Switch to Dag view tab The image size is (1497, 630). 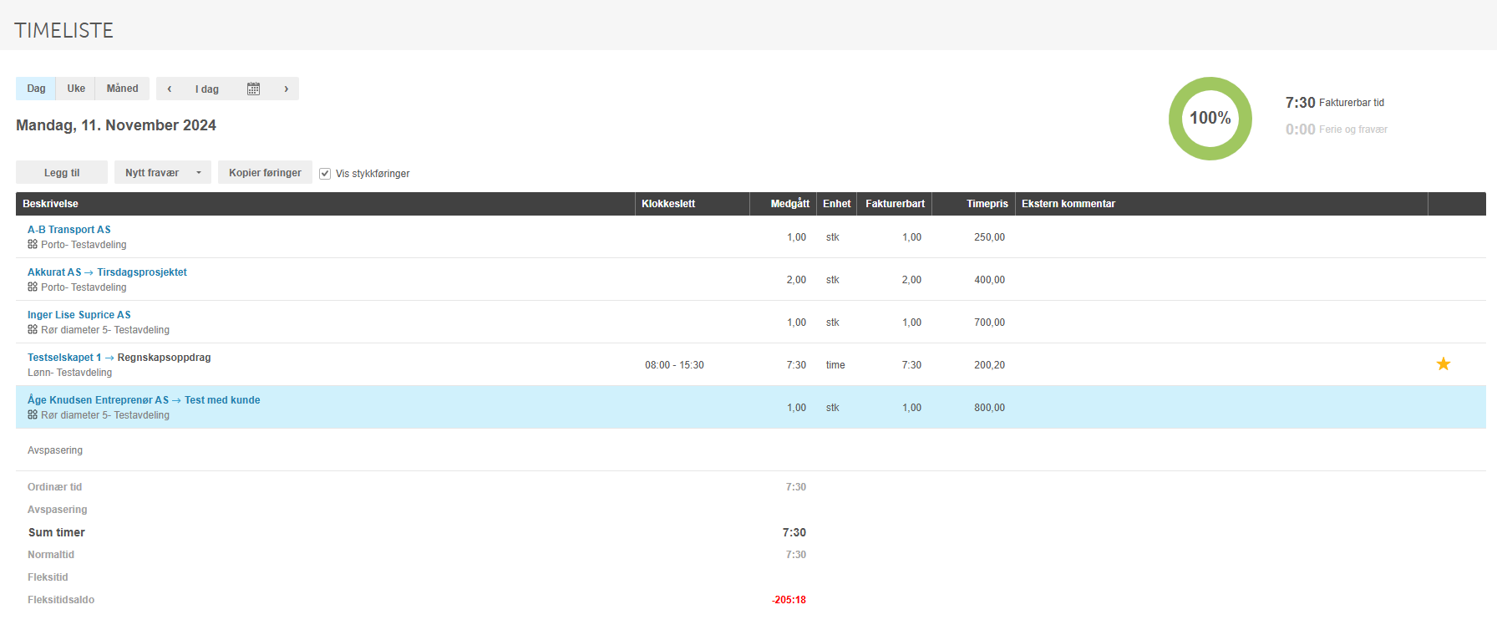(36, 89)
